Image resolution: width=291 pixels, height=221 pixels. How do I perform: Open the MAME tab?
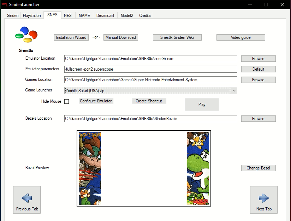84,16
